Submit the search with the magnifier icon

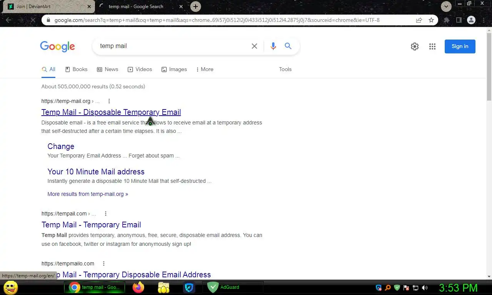[x=288, y=46]
